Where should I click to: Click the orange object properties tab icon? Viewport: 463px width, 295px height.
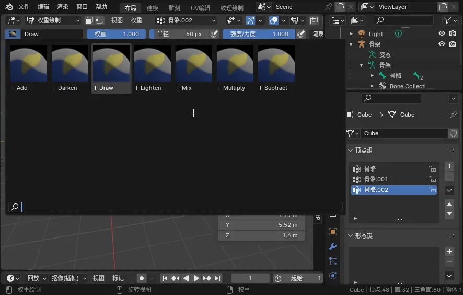(x=333, y=232)
